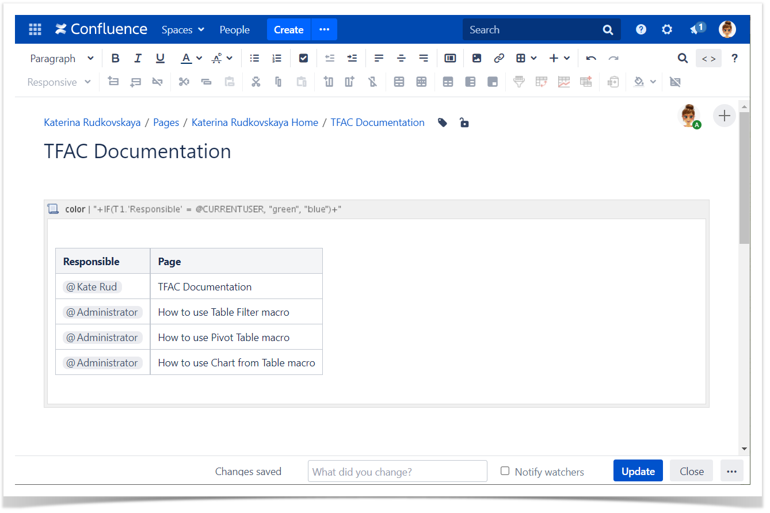
Task: Expand the Spaces dropdown menu
Action: click(x=183, y=30)
